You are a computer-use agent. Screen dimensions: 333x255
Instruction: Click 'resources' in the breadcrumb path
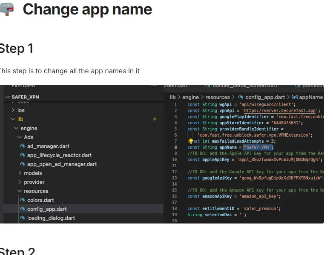tap(218, 97)
